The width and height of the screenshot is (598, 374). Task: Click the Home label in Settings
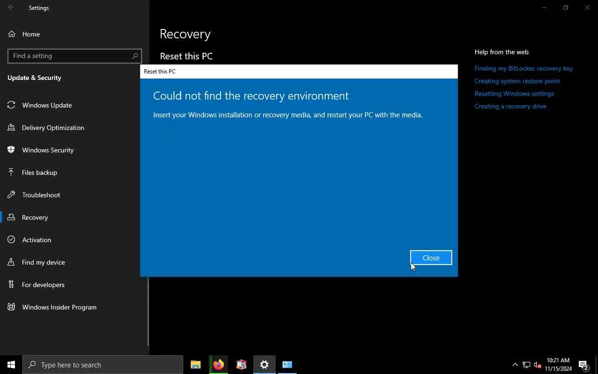click(x=31, y=34)
